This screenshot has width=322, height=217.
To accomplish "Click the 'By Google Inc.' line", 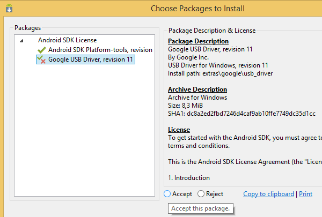I will [x=188, y=57].
